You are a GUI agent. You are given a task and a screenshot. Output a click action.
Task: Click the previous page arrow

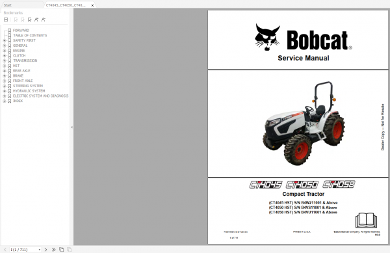[5, 249]
